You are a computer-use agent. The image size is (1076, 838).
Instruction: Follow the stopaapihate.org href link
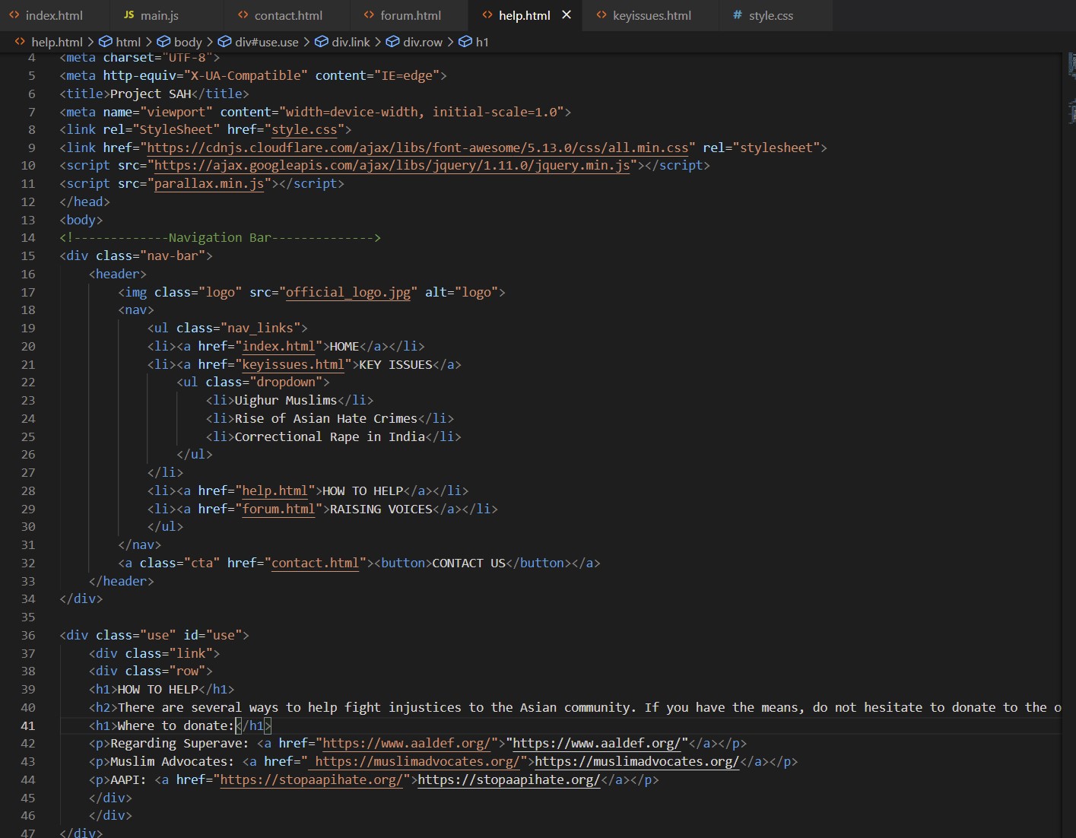311,779
